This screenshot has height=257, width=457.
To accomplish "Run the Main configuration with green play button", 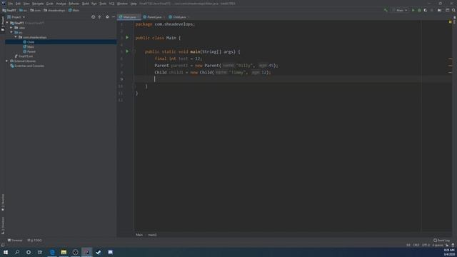I will [x=413, y=10].
